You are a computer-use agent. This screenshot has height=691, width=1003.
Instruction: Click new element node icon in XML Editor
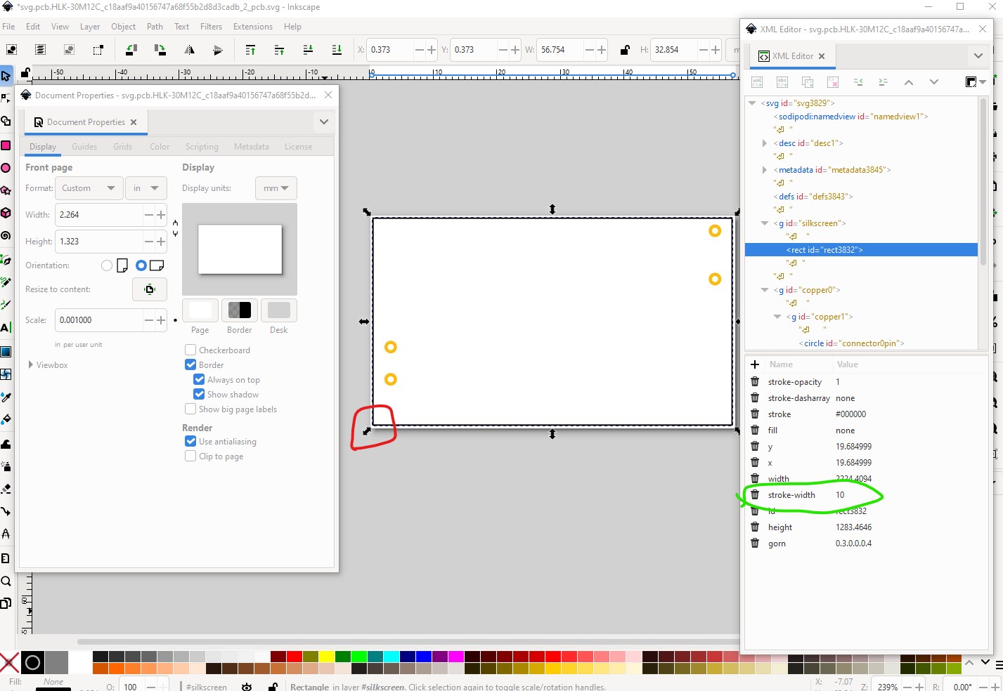pyautogui.click(x=757, y=82)
